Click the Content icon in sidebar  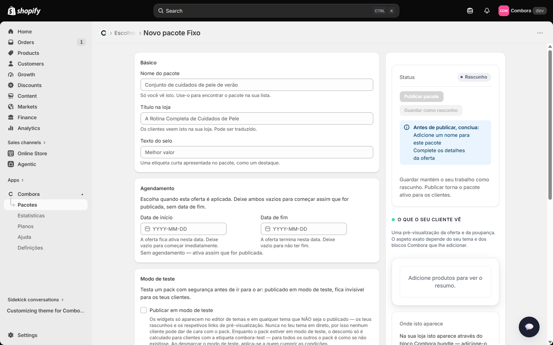click(11, 96)
